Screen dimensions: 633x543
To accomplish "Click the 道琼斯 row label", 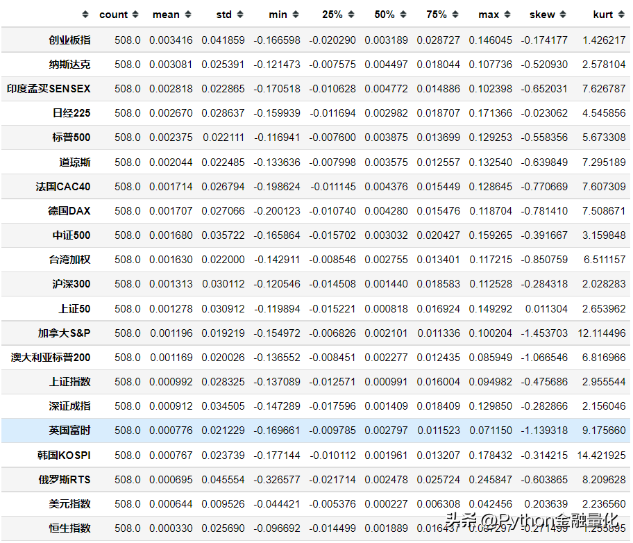I will 75,162.
